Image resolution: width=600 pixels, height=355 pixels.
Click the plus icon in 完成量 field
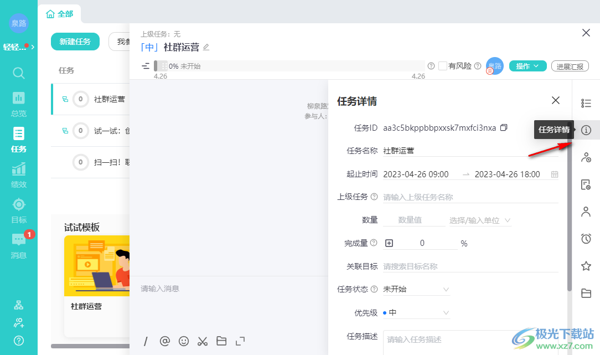[389, 243]
